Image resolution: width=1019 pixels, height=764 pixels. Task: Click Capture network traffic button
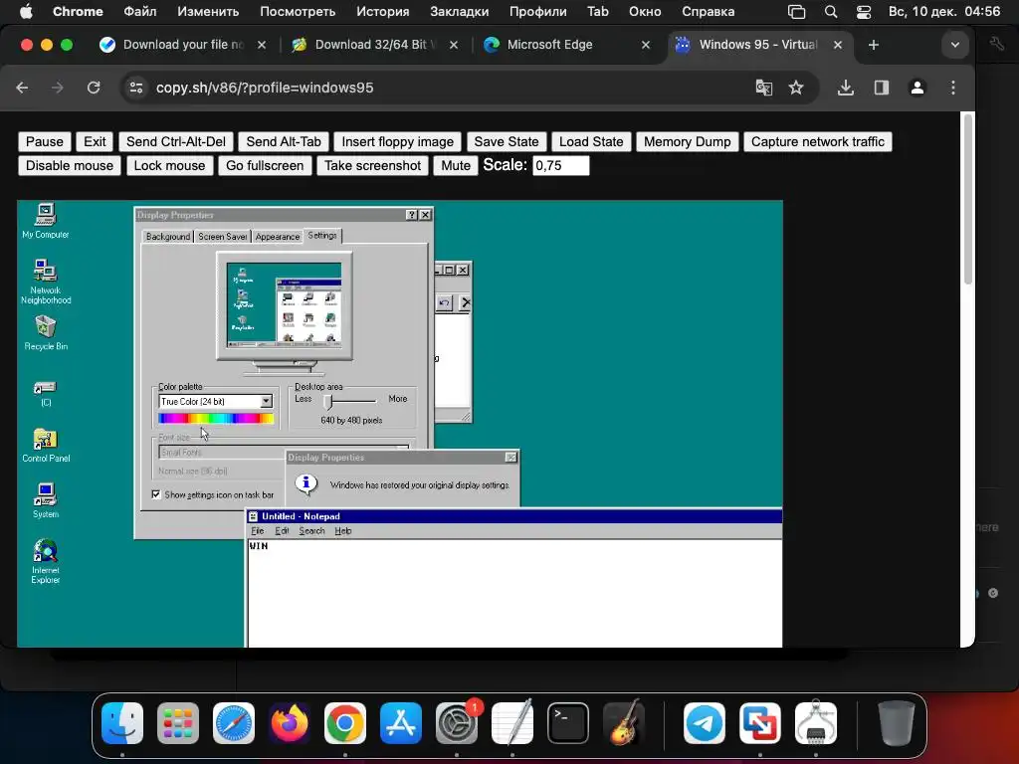pos(818,141)
